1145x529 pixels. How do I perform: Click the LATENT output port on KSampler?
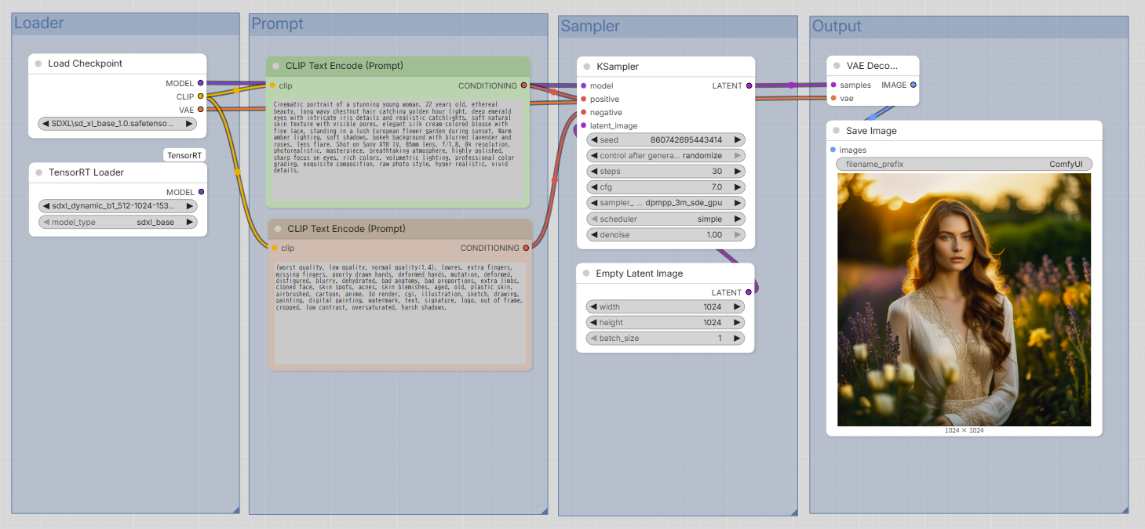(x=749, y=85)
